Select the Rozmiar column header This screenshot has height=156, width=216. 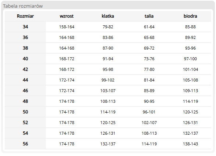[25, 16]
